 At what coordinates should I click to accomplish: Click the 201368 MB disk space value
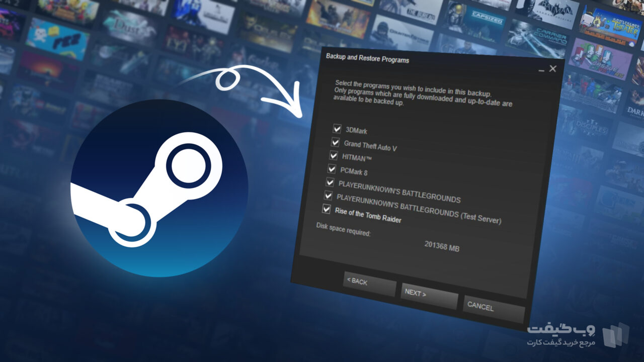[x=442, y=246]
